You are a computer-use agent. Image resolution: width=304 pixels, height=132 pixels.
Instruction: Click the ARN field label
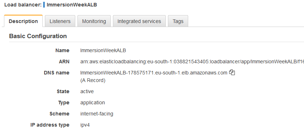click(x=64, y=62)
